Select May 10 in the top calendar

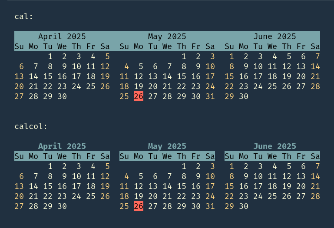tap(210, 66)
